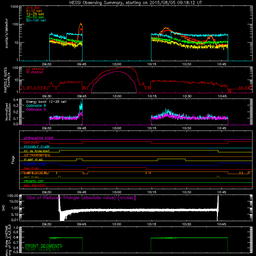The height and width of the screenshot is (256, 256).
Task: Click the Flags panel axis label
Action: [x=13, y=160]
